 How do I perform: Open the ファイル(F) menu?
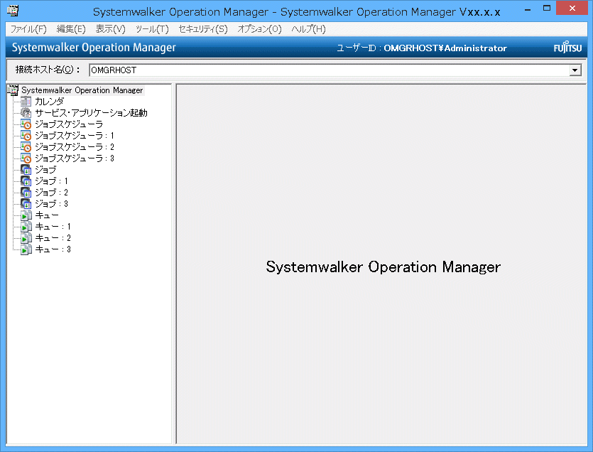(28, 29)
